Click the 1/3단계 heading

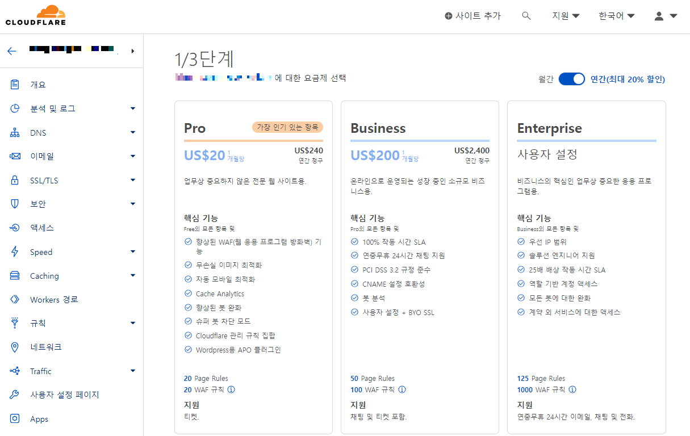coord(204,59)
